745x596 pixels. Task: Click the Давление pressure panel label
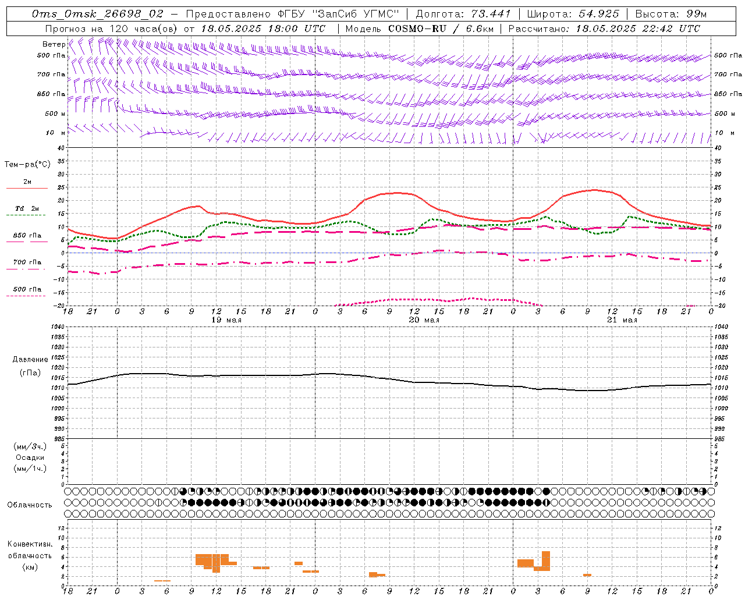click(x=30, y=360)
